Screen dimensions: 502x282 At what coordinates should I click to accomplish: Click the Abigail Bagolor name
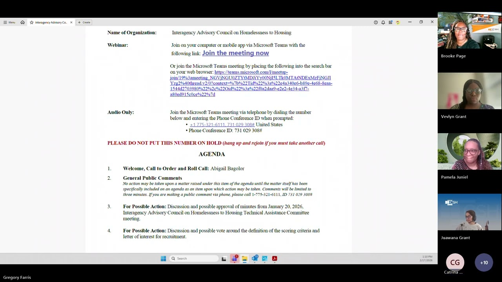pyautogui.click(x=227, y=168)
